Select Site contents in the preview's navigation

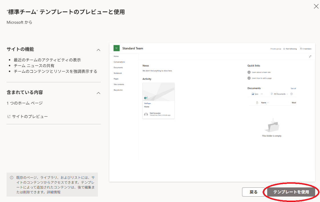119,84
